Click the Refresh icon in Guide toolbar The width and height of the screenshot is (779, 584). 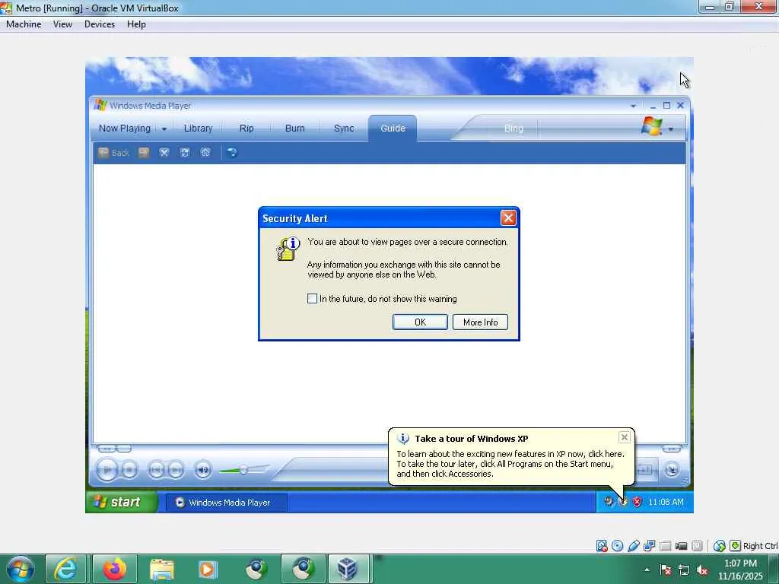185,152
